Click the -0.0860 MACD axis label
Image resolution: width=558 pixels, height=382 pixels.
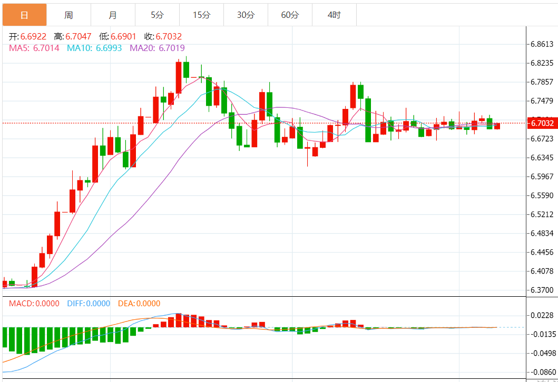tap(543, 372)
